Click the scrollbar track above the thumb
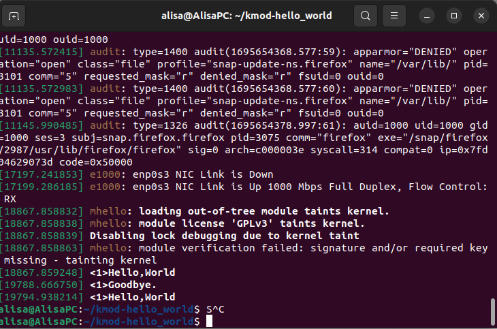The width and height of the screenshot is (497, 329). pos(492,165)
